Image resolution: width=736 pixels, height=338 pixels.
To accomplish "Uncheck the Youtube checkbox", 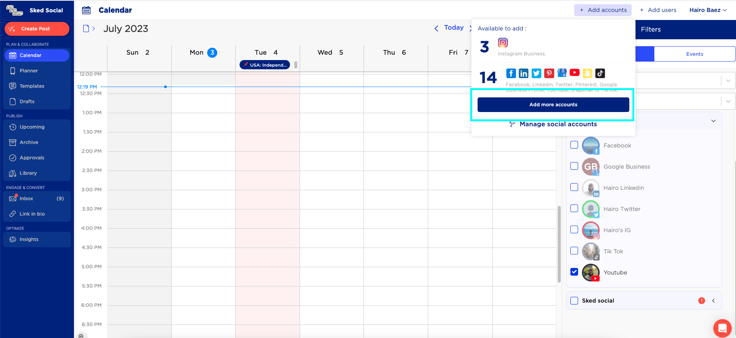I will (574, 272).
